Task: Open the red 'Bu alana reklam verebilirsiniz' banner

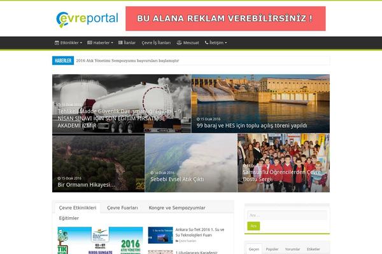Action: click(225, 18)
